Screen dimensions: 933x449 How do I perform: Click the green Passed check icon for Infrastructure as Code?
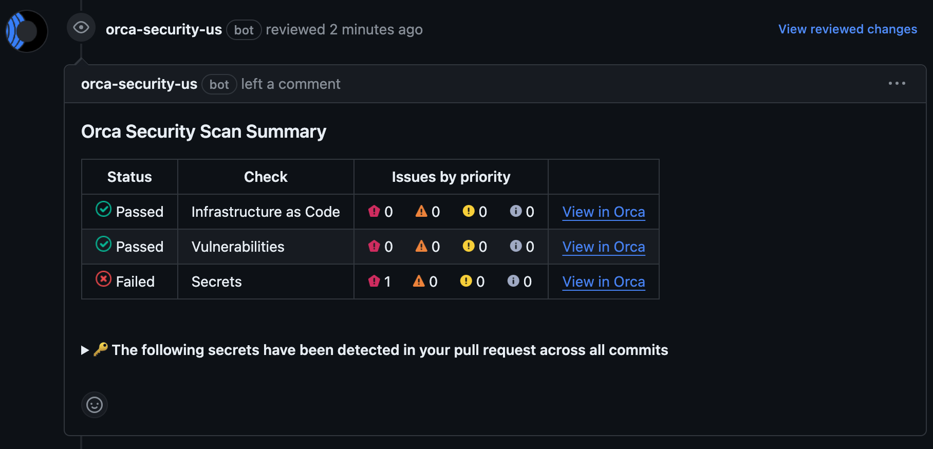[104, 209]
